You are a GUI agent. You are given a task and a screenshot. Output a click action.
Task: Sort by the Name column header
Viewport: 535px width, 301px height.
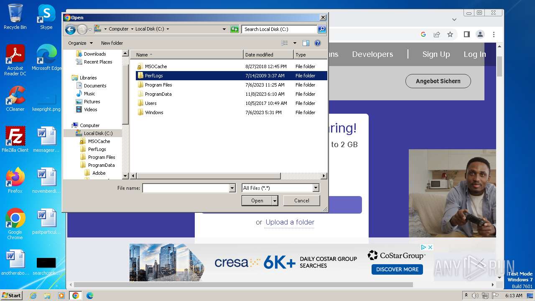click(186, 55)
